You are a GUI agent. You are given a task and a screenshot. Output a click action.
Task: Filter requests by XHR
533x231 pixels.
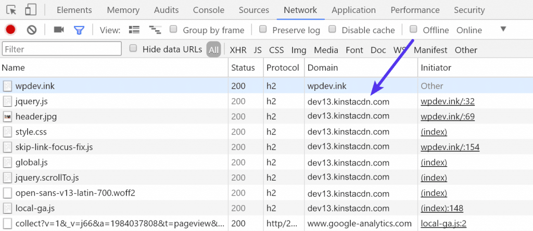click(x=238, y=50)
